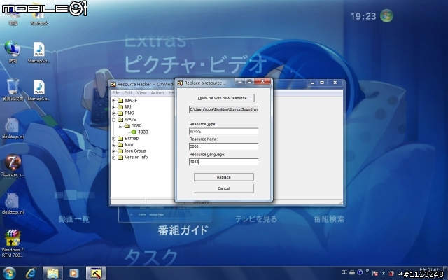Select the 7Loader desktop icon
This screenshot has height=280, width=448.
[13, 162]
